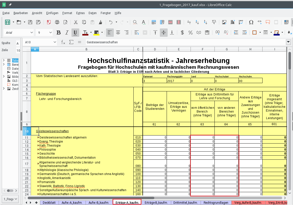Format as Currency dollar icon
The height and width of the screenshot is (205, 293).
(x=182, y=32)
